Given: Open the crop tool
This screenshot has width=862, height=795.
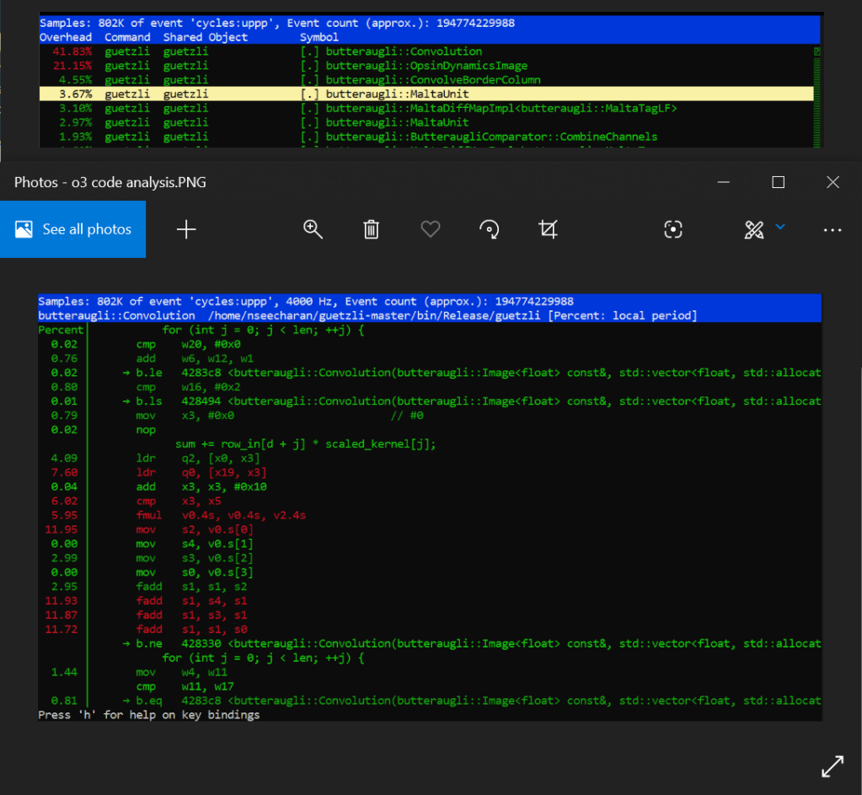Looking at the screenshot, I should point(548,229).
